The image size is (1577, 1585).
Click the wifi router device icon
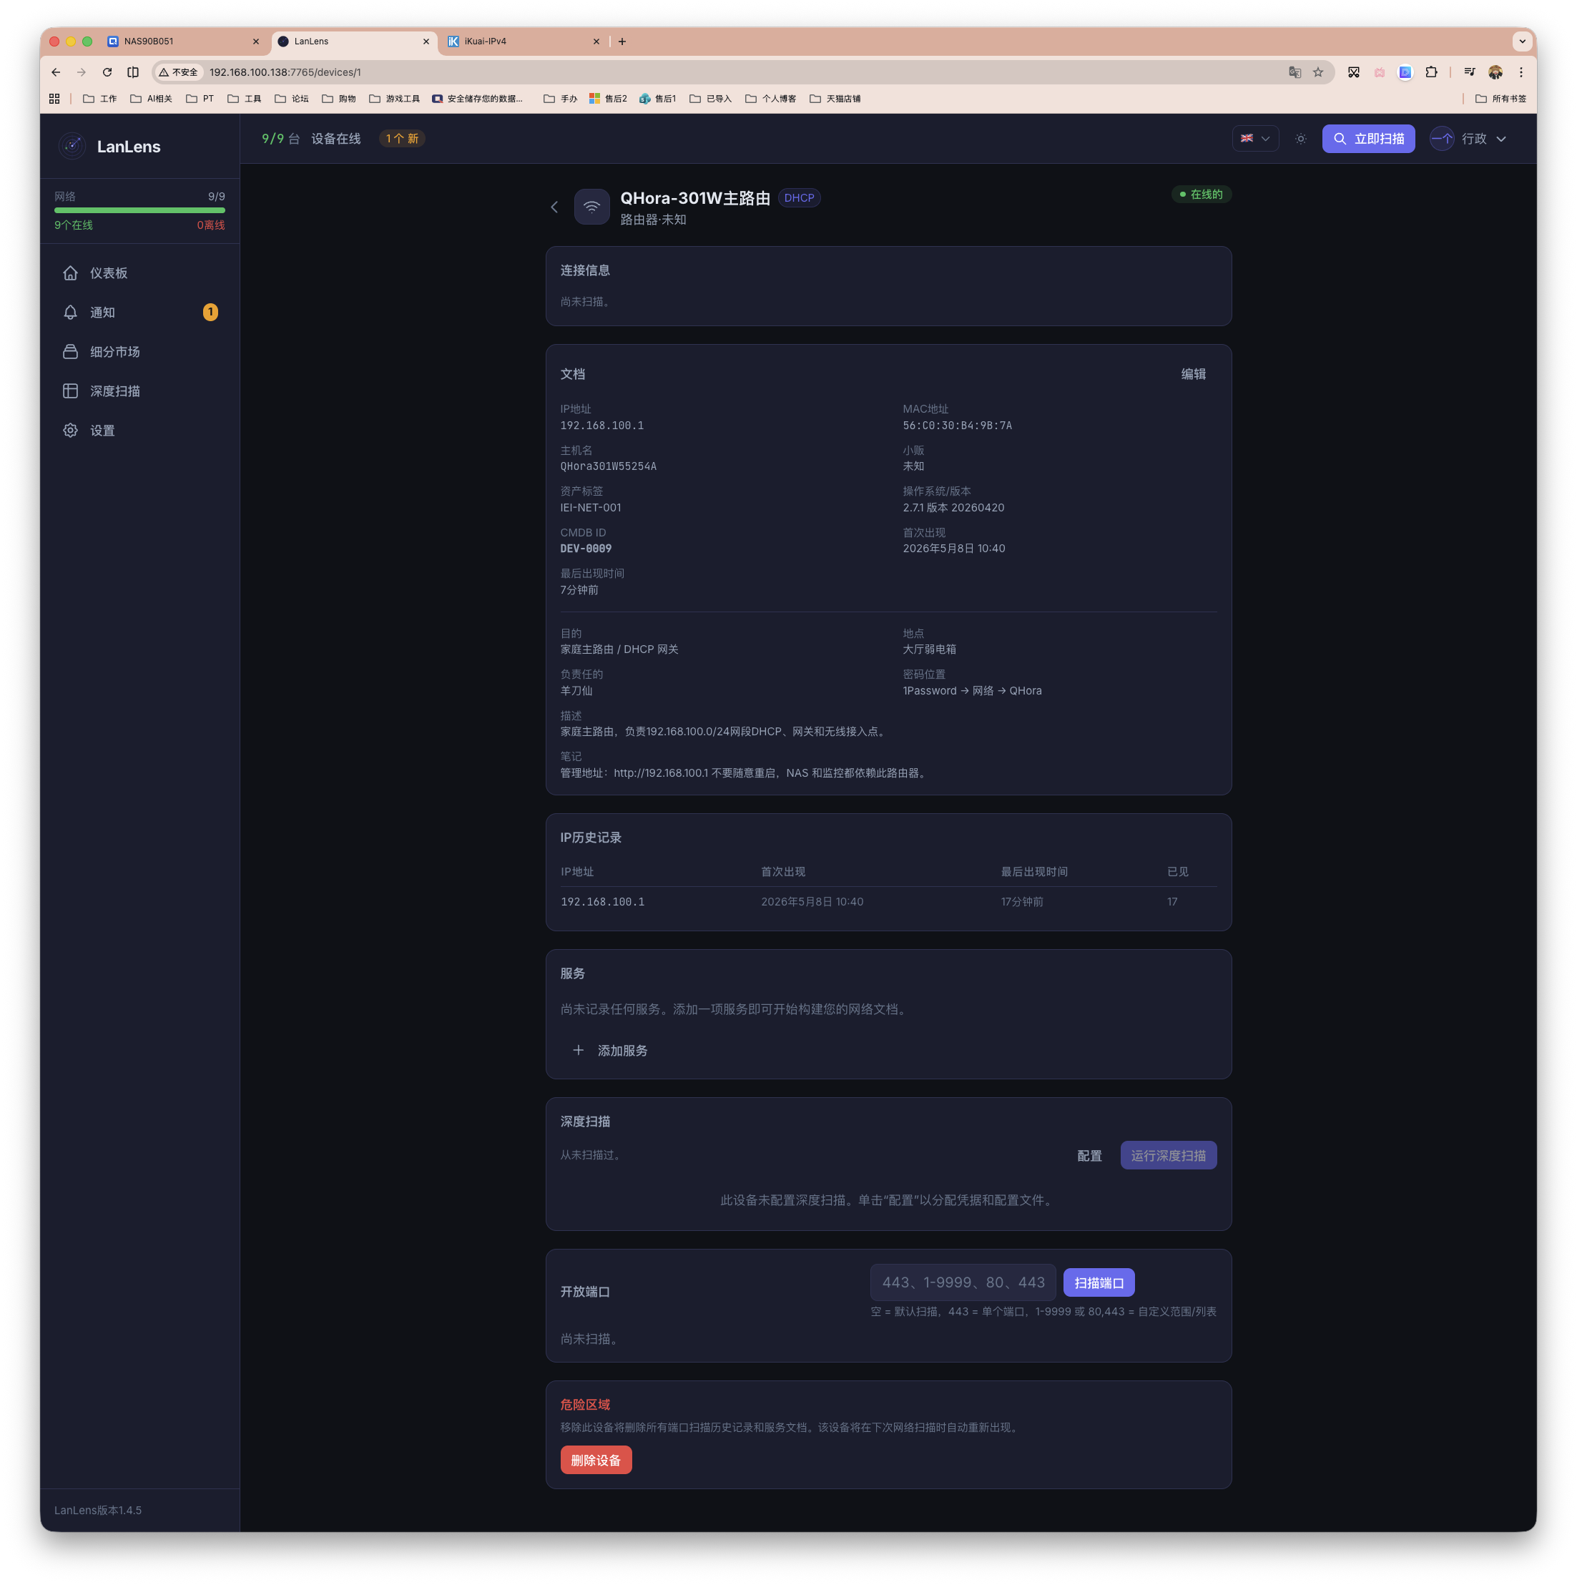tap(591, 207)
